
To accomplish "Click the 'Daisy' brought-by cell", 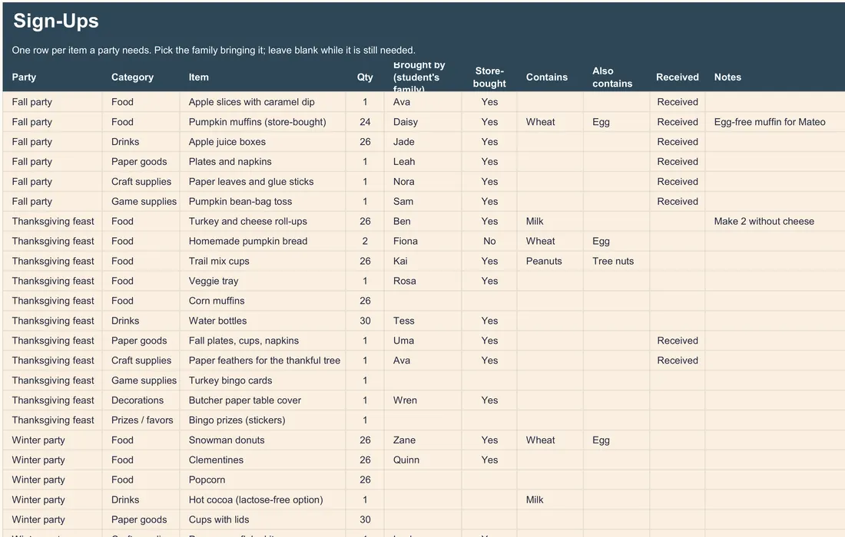I will (422, 122).
